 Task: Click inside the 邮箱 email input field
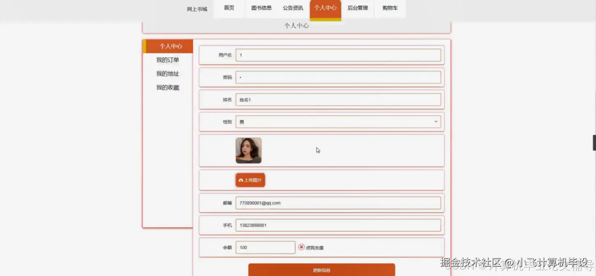(338, 203)
